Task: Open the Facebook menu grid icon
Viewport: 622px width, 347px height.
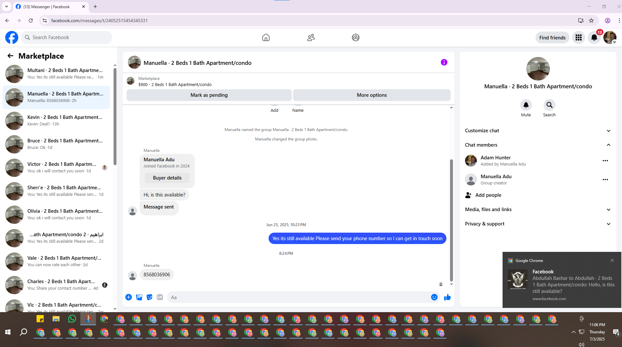Action: (x=579, y=37)
